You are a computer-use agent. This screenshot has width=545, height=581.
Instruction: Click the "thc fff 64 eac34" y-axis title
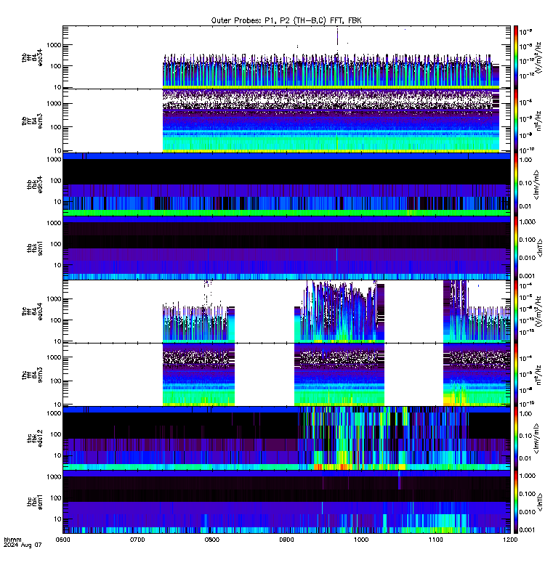click(32, 312)
